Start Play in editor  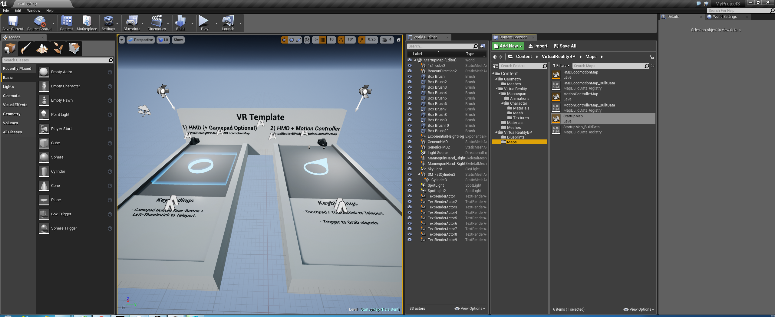click(x=204, y=23)
